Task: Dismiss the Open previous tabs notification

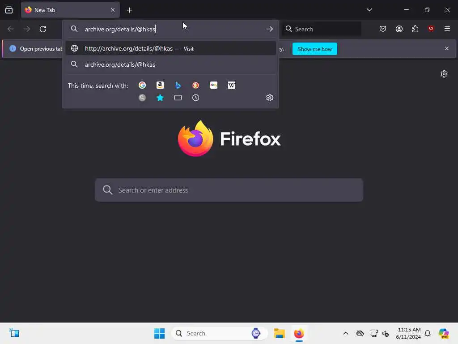Action: click(x=447, y=48)
